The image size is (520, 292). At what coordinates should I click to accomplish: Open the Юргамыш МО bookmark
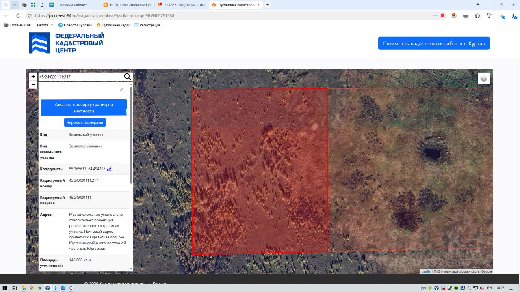coord(18,25)
